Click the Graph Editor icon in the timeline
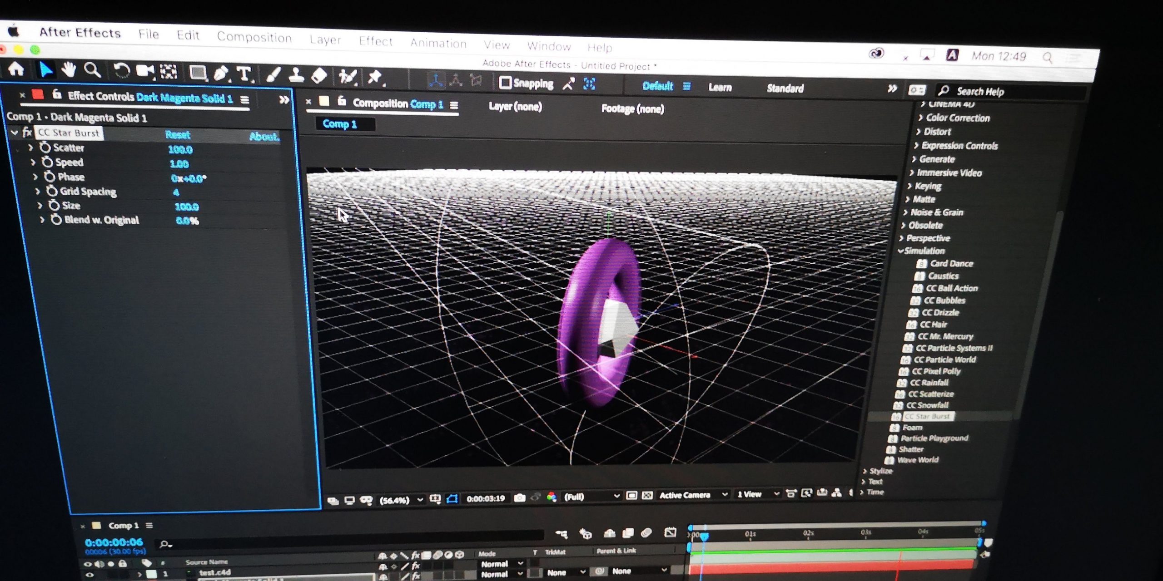 pyautogui.click(x=670, y=532)
